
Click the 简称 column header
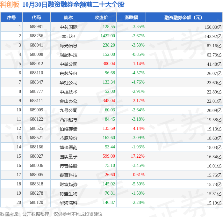pos(68,17)
